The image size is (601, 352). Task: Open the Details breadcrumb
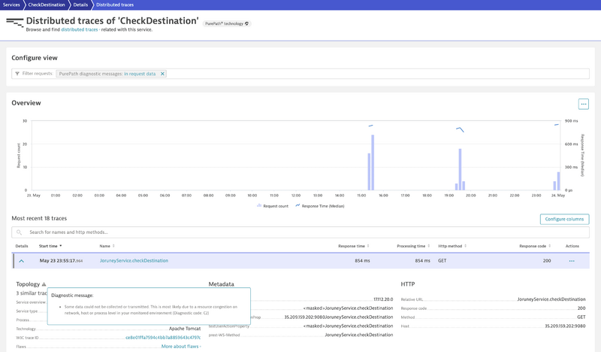pyautogui.click(x=80, y=5)
